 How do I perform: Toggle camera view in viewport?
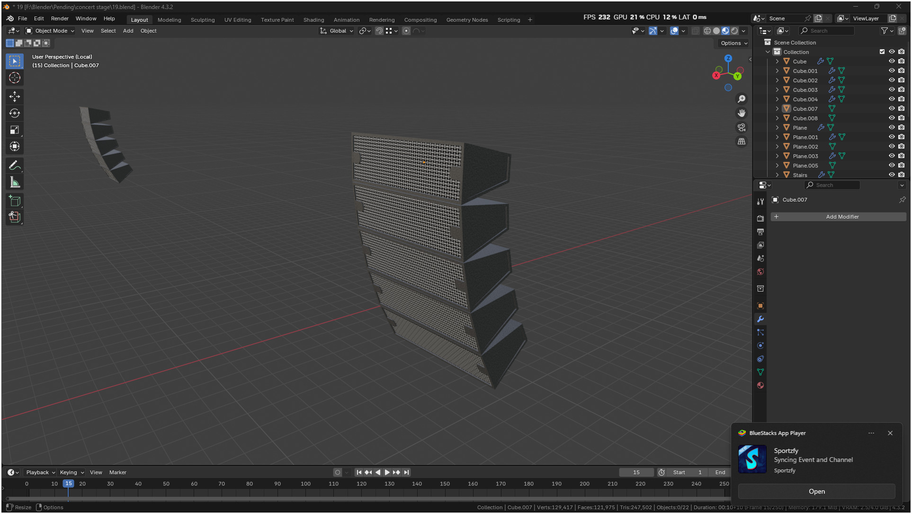point(742,127)
